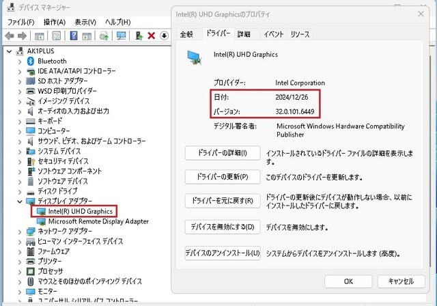This screenshot has width=437, height=306.
Task: Click the セキュリティ デバイス icon
Action: 31,161
